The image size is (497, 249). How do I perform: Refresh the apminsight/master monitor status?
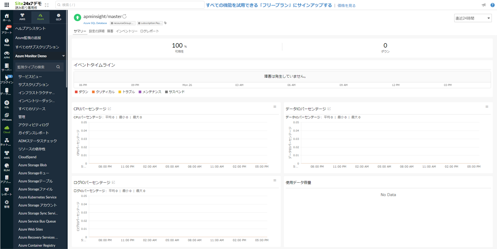(x=124, y=16)
